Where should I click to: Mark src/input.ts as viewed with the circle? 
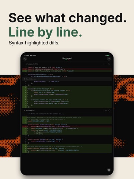[109, 110]
